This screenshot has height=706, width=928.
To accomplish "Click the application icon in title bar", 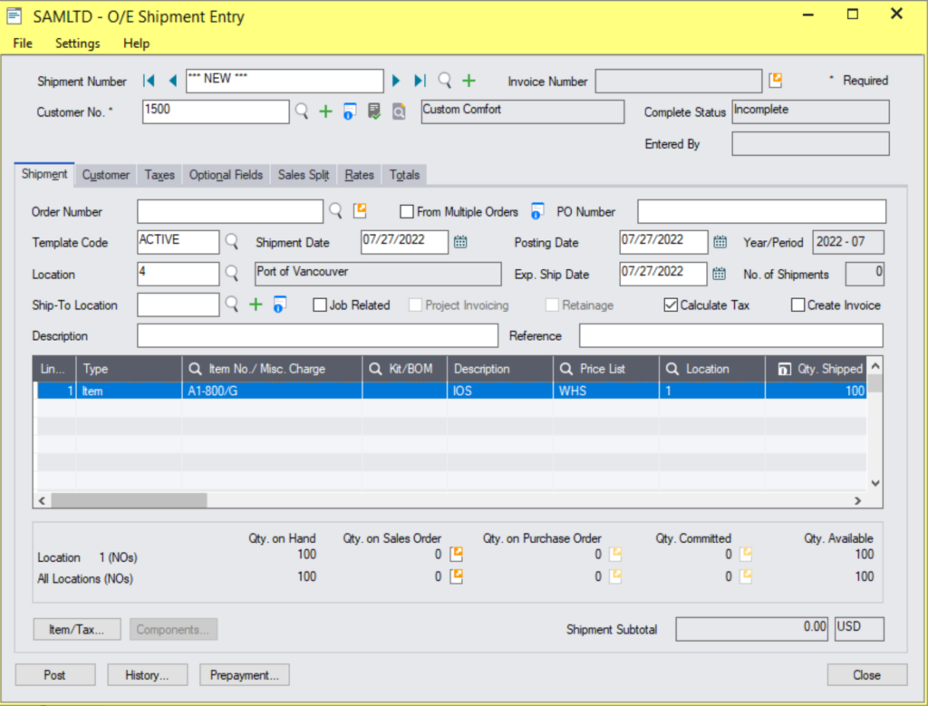I will coord(14,16).
